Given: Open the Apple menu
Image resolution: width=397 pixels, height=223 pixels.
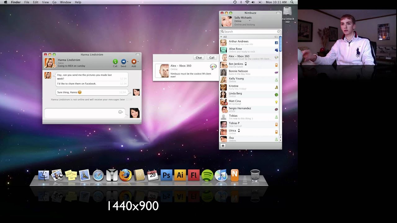Looking at the screenshot, I should coord(5,2).
